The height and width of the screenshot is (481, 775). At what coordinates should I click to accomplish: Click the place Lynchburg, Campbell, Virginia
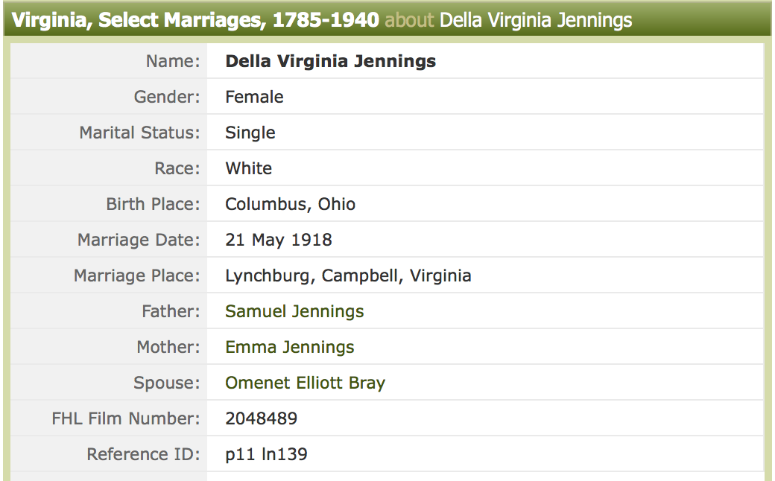(x=348, y=275)
